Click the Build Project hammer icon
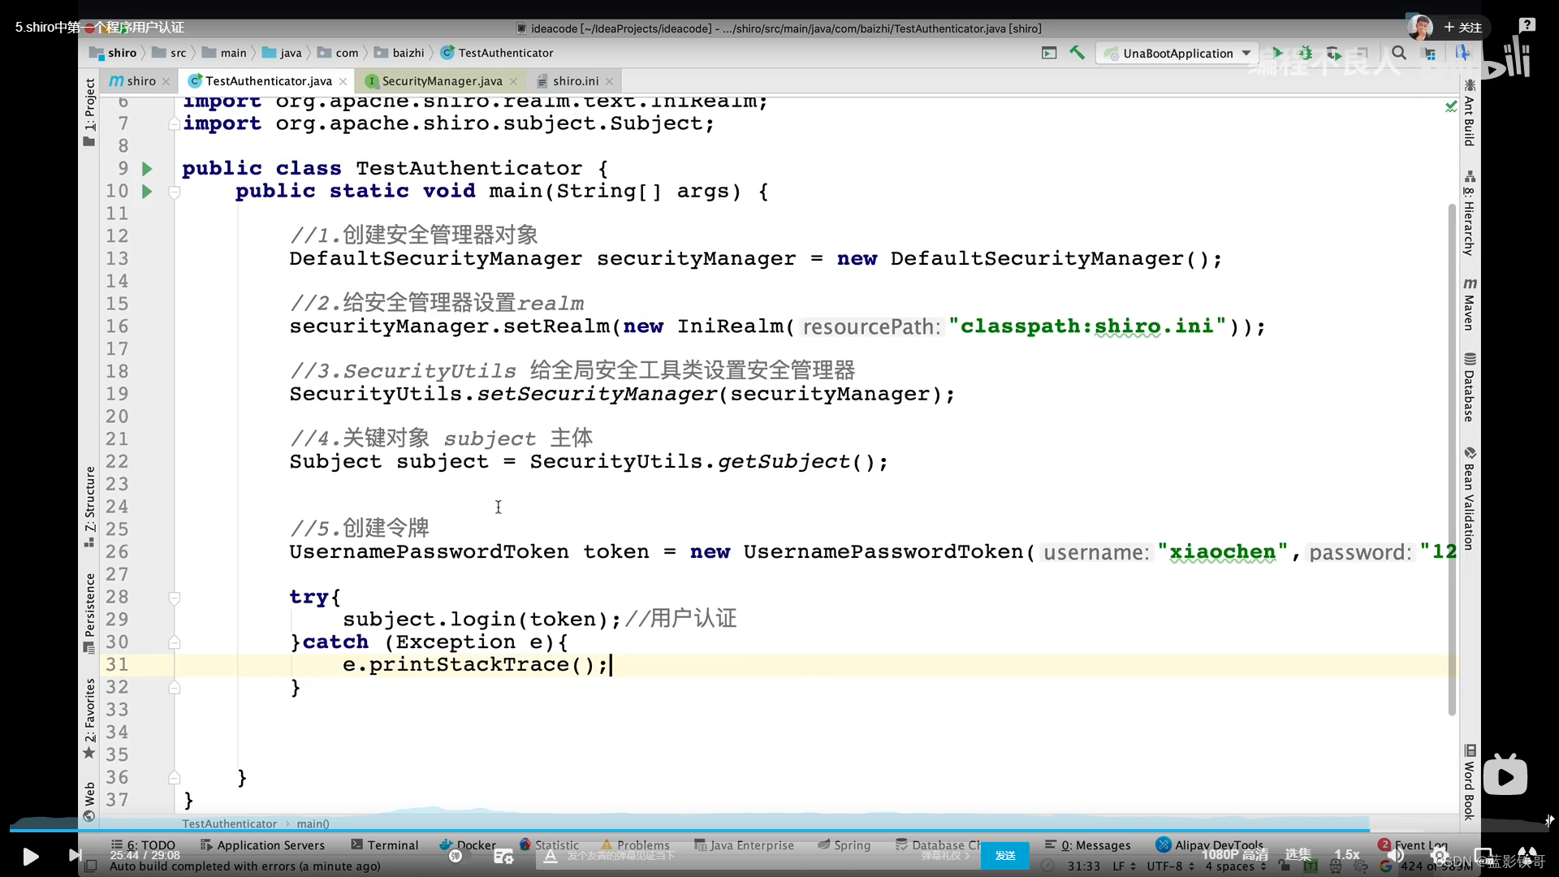The image size is (1559, 877). click(1077, 53)
